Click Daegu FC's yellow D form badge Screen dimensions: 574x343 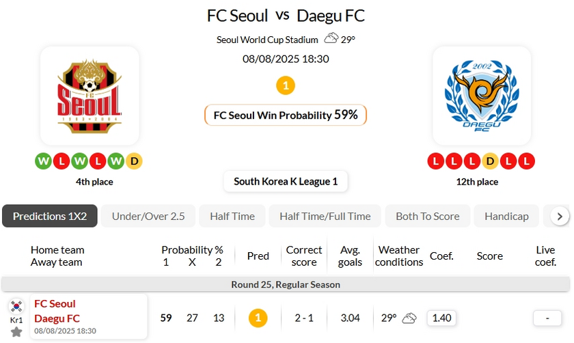point(490,161)
